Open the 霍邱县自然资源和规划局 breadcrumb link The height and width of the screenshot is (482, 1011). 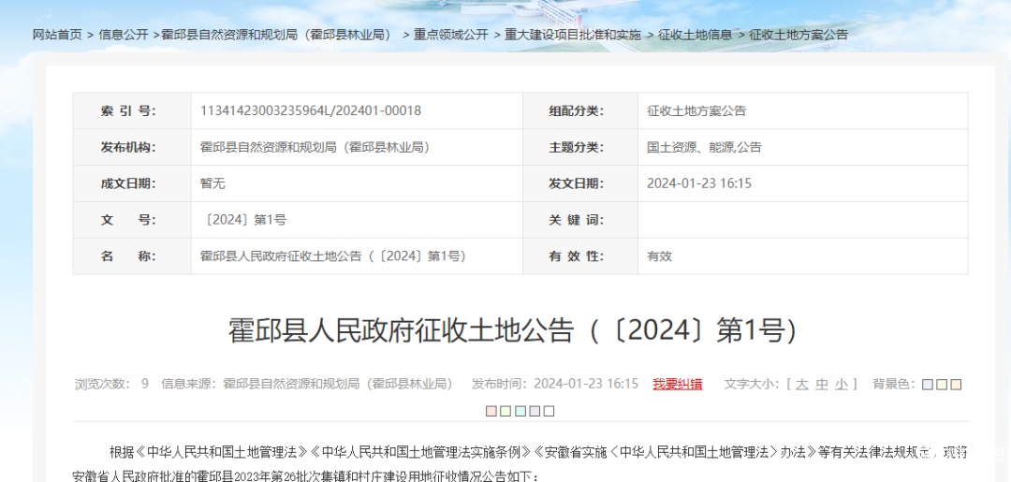tap(276, 35)
